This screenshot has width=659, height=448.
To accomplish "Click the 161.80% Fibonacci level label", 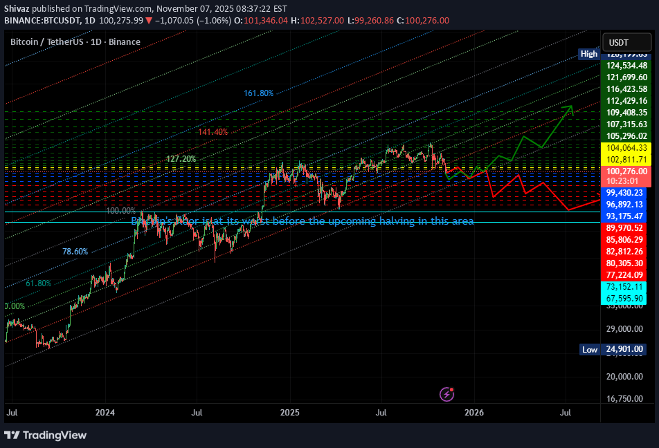I will pos(258,93).
